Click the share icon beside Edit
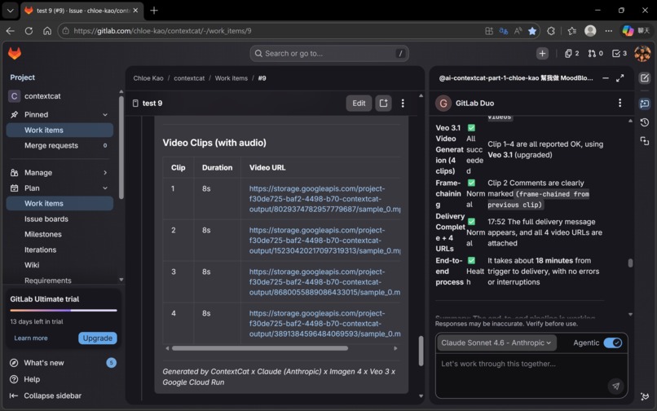Viewport: 657px width, 411px height. click(383, 104)
